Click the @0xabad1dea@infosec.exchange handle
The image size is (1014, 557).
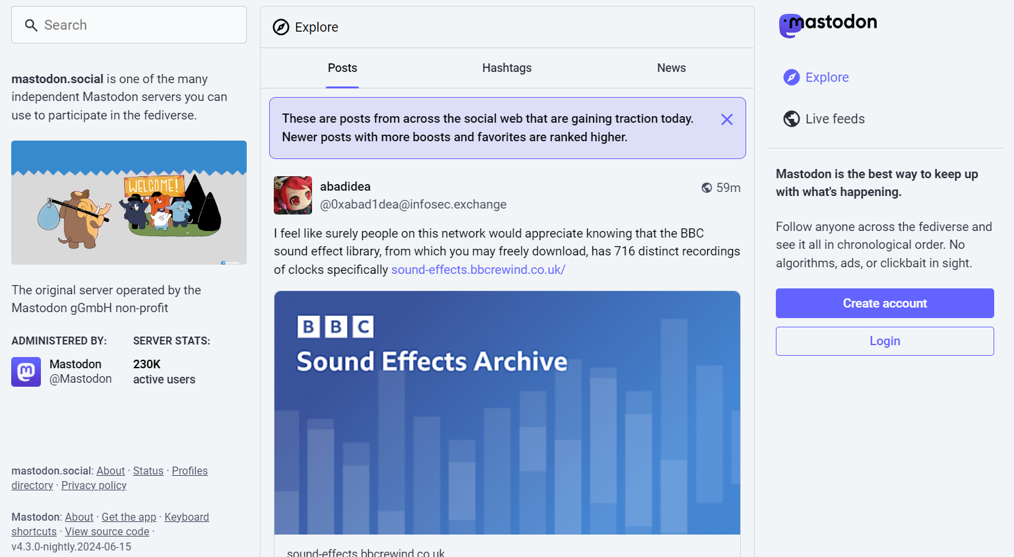tap(413, 205)
